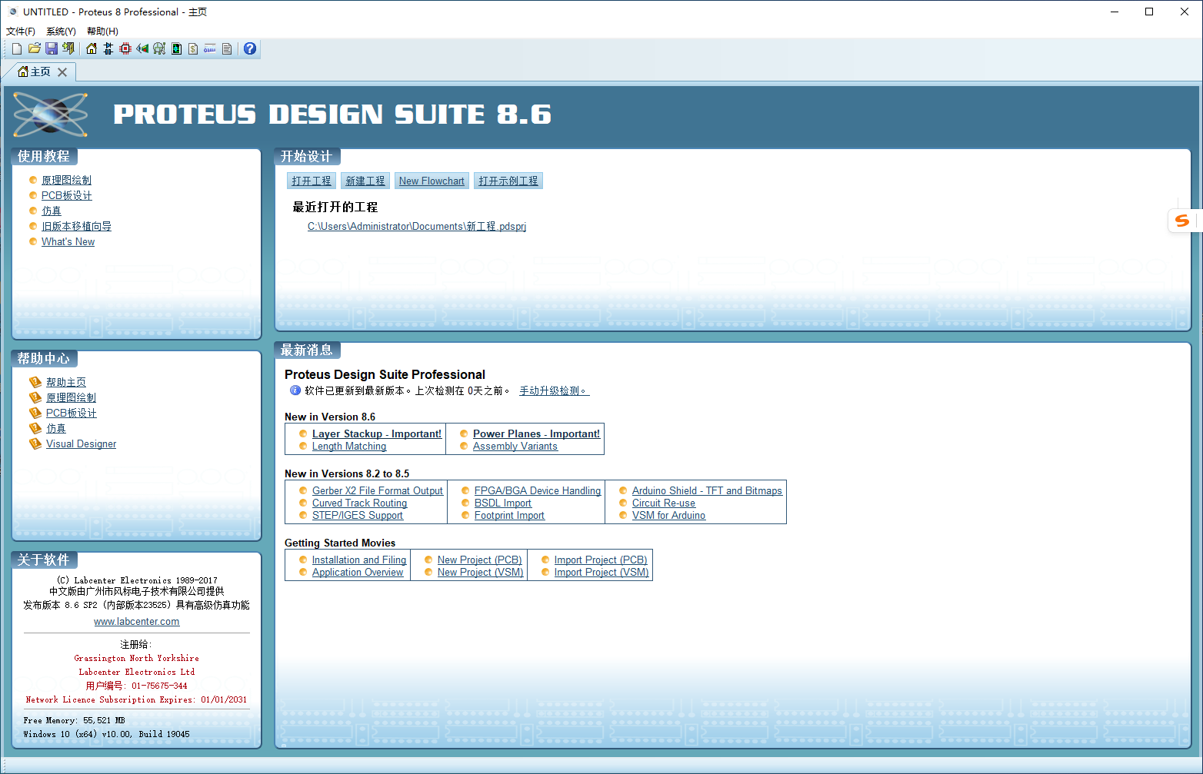This screenshot has width=1203, height=774.
Task: Play Import Project (VSM) movie link
Action: pyautogui.click(x=601, y=572)
